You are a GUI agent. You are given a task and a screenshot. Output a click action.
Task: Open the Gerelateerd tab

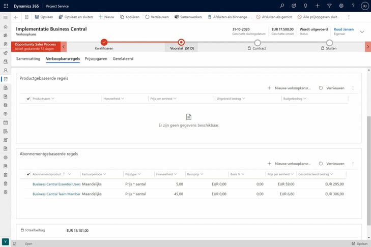pos(123,58)
